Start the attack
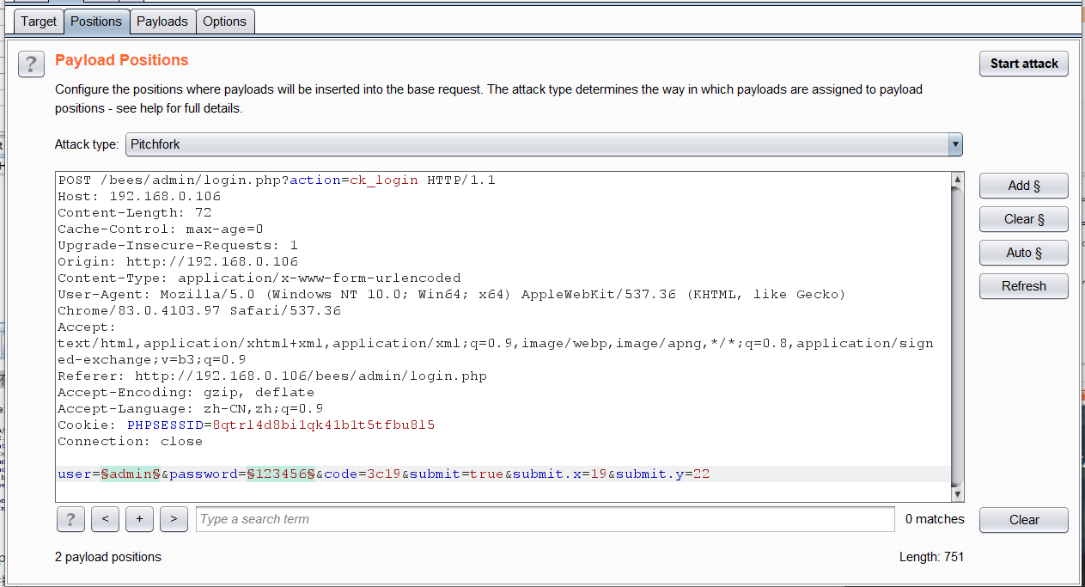The height and width of the screenshot is (587, 1085). click(1024, 64)
